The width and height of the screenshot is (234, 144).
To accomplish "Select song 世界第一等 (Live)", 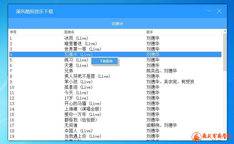I will coord(83,49).
